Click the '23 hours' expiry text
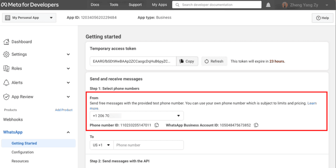336x168 pixels. point(277,61)
